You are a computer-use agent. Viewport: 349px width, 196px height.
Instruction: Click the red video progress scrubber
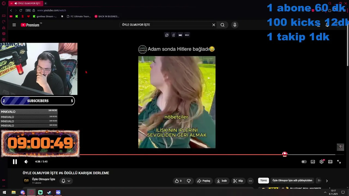(285, 154)
